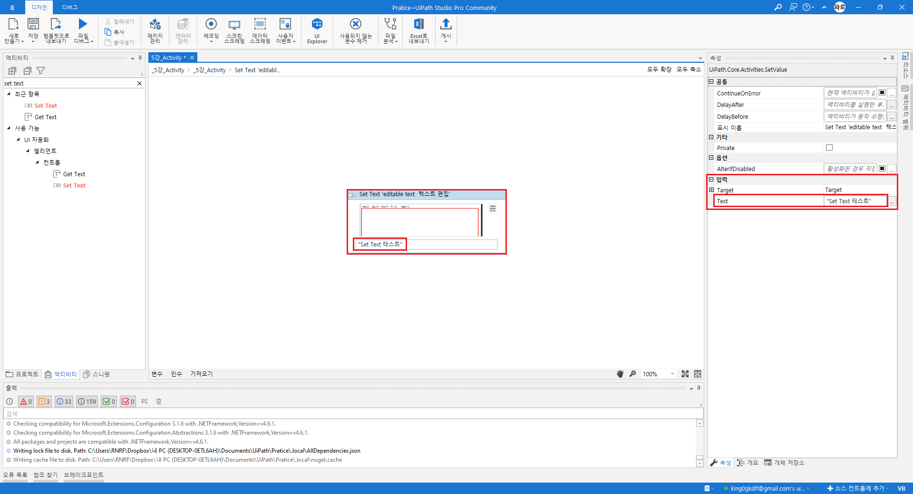Switch to the 프로젝트 panel tab
Image resolution: width=913 pixels, height=494 pixels.
click(x=22, y=374)
